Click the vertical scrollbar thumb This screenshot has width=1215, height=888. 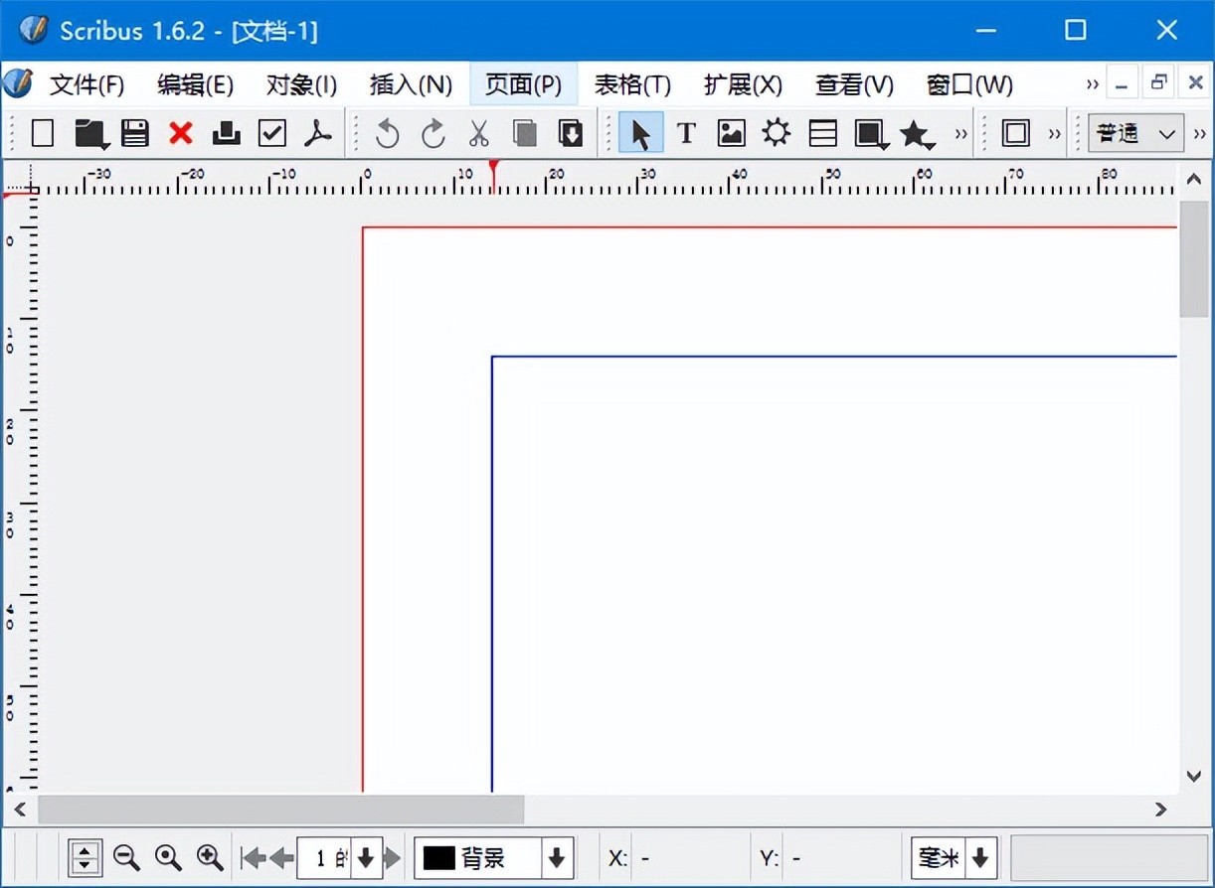coord(1194,258)
